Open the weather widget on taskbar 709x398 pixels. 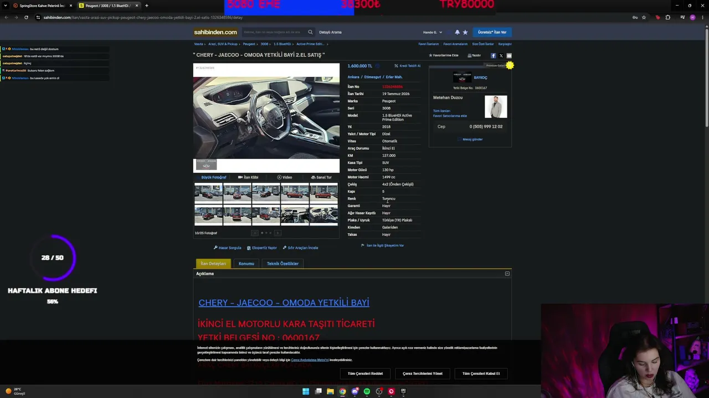pyautogui.click(x=14, y=391)
